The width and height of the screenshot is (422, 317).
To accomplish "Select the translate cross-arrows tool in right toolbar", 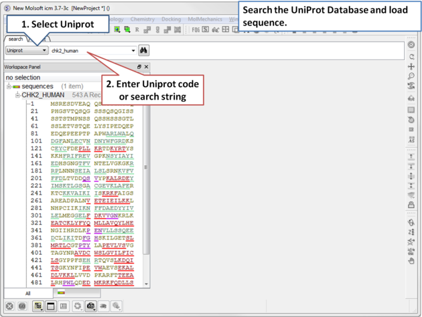I will [411, 66].
